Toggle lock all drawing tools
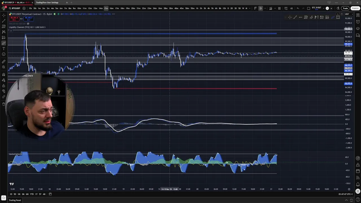 click(x=3, y=86)
